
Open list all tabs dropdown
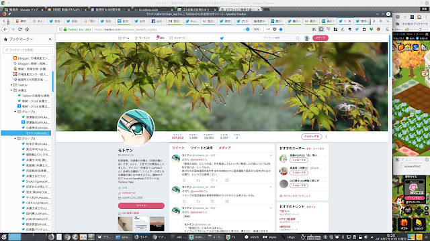click(x=388, y=21)
